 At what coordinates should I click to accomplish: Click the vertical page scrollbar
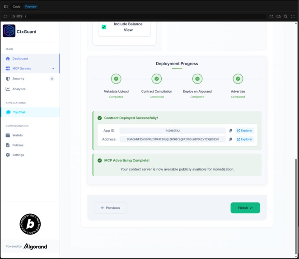[x=296, y=206]
